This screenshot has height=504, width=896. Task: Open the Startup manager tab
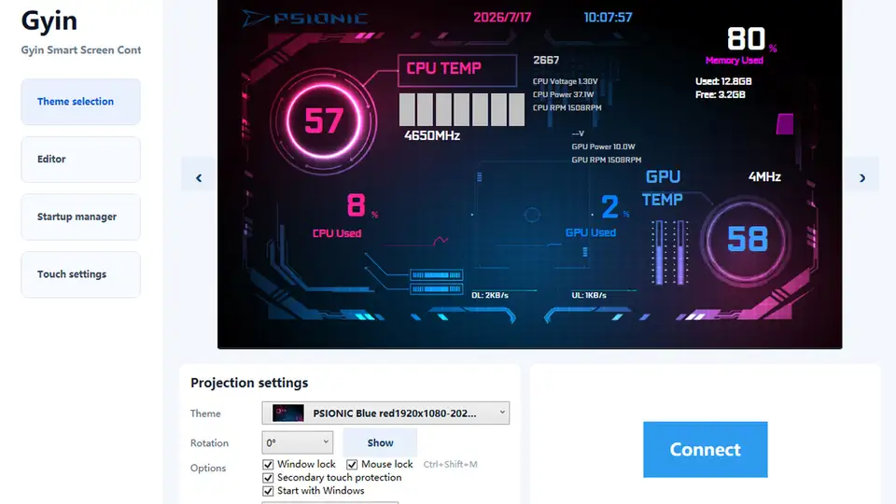(x=80, y=217)
